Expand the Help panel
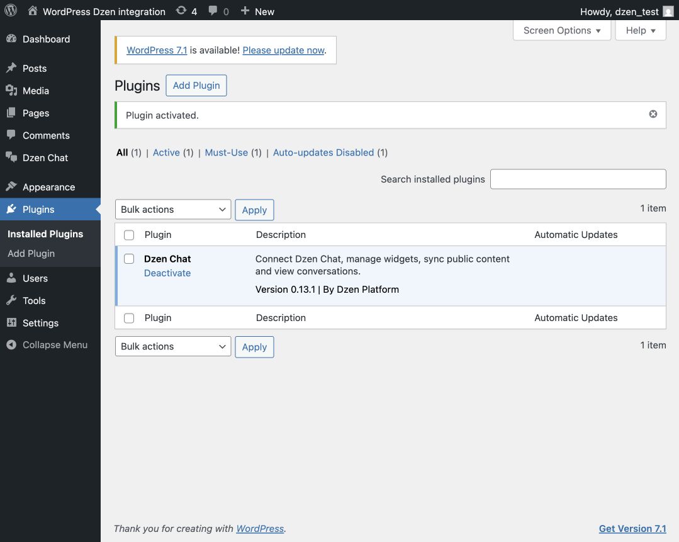This screenshot has height=542, width=679. click(641, 30)
